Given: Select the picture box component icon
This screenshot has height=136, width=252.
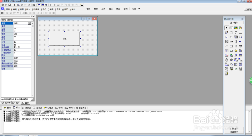Looking at the screenshot, I should (236, 28).
